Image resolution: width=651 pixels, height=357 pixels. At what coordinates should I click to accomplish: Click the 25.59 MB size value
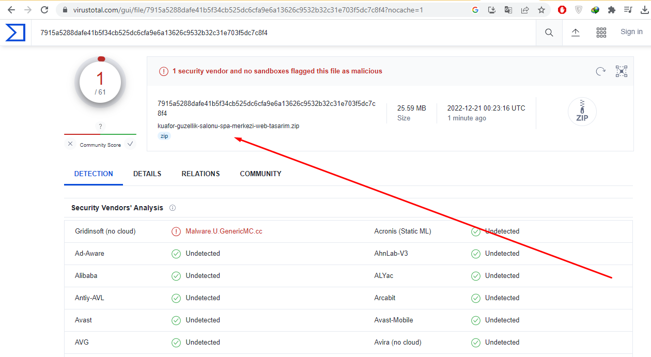411,108
